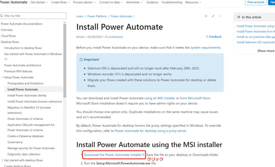Open Install Selenium IDE (optional) link
275x167 pixels.
pyautogui.click(x=256, y=42)
